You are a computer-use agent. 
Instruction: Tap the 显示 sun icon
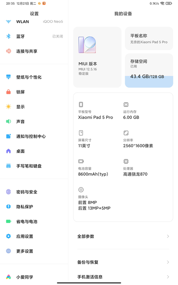click(x=8, y=107)
